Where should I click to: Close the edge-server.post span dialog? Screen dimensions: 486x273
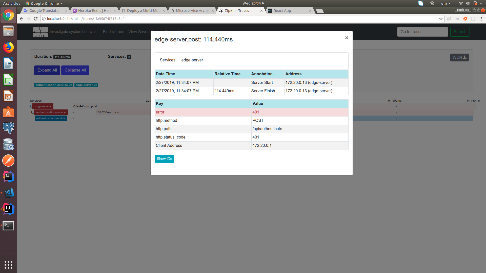pos(347,38)
